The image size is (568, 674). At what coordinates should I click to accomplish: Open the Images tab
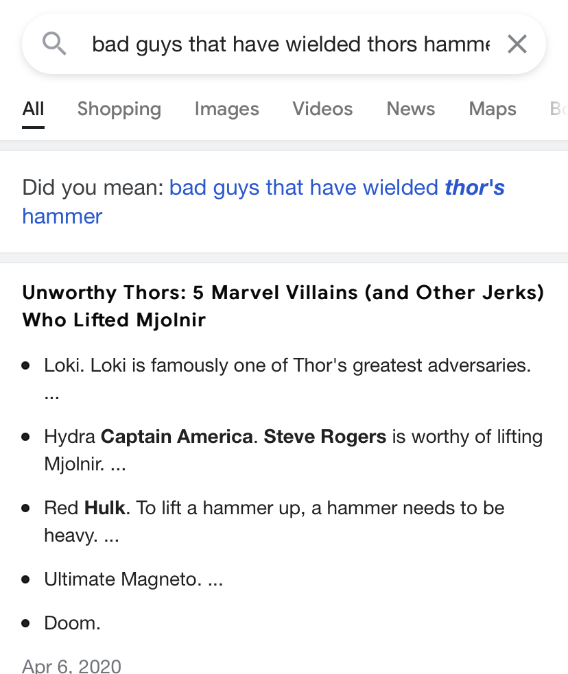(226, 109)
